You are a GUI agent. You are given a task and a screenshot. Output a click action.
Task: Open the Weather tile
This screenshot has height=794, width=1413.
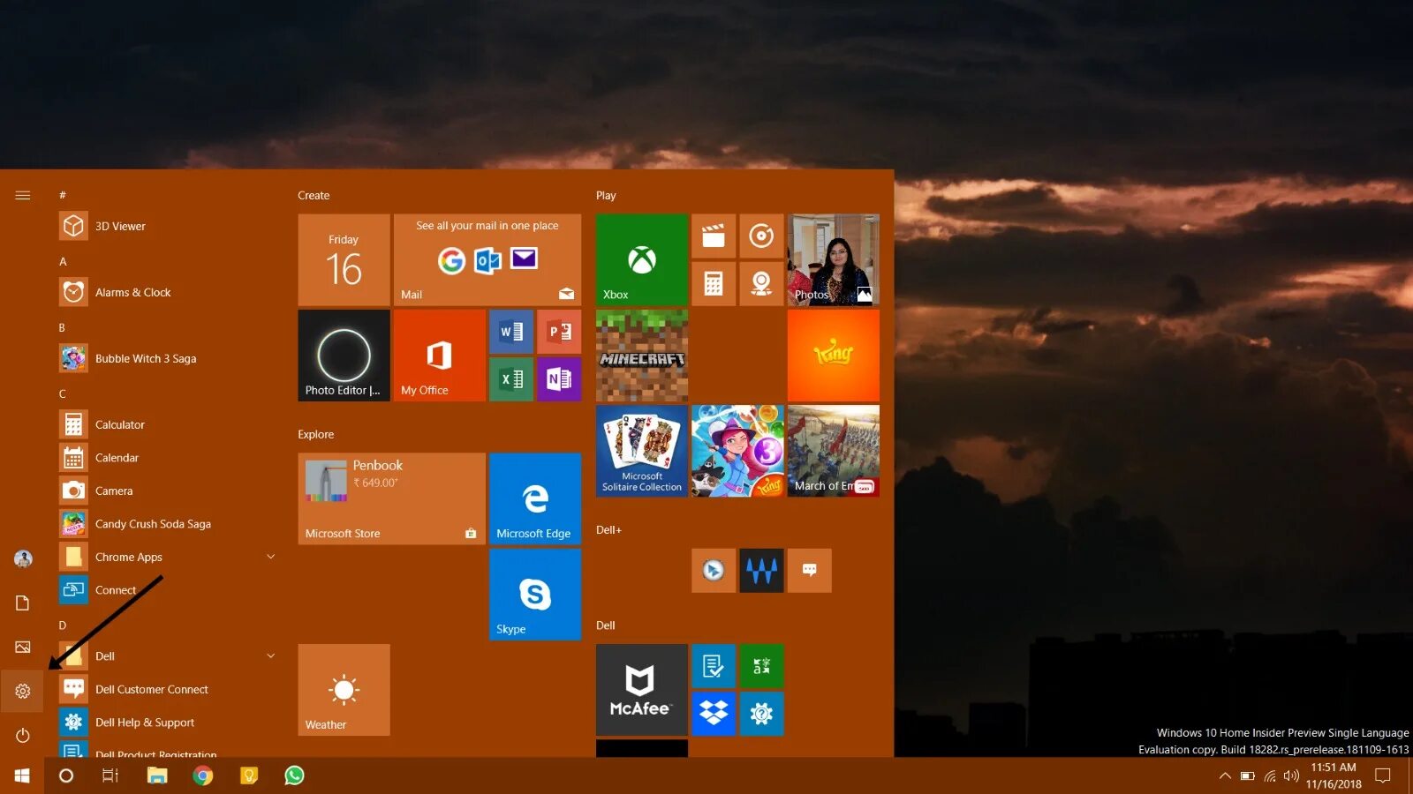coord(344,690)
